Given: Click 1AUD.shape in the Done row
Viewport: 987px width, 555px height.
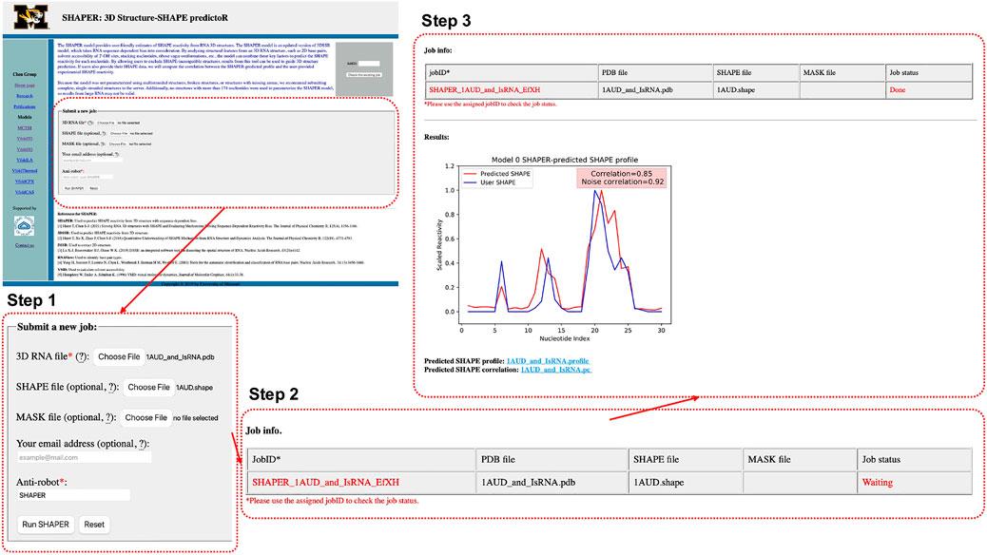Looking at the screenshot, I should point(736,90).
